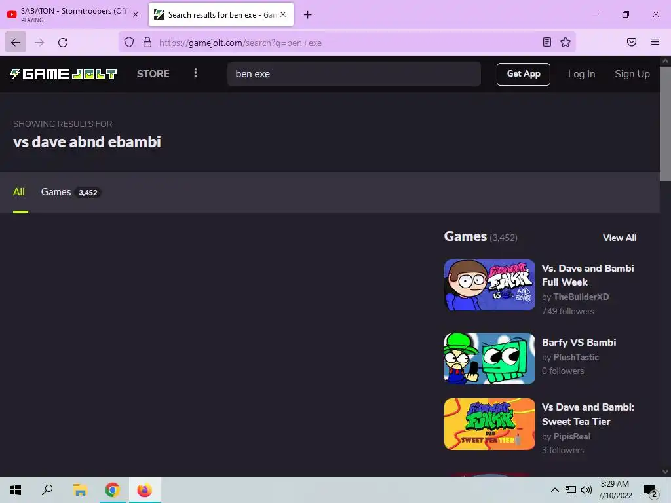
Task: Open the Save to Pocket icon
Action: (x=632, y=42)
